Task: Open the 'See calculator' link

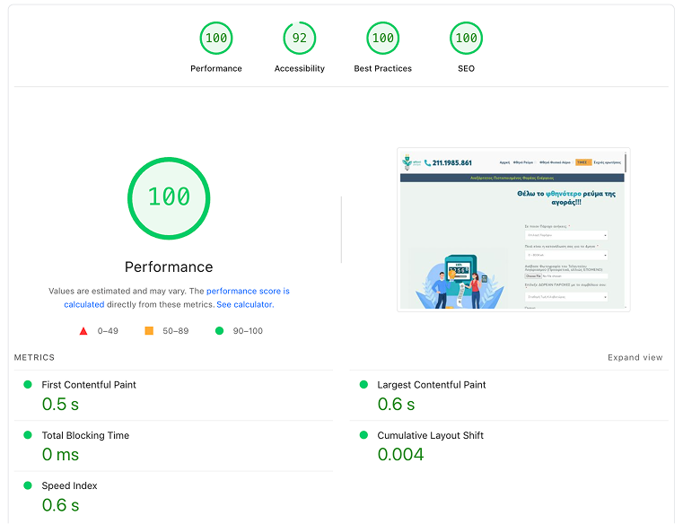Action: coord(245,304)
